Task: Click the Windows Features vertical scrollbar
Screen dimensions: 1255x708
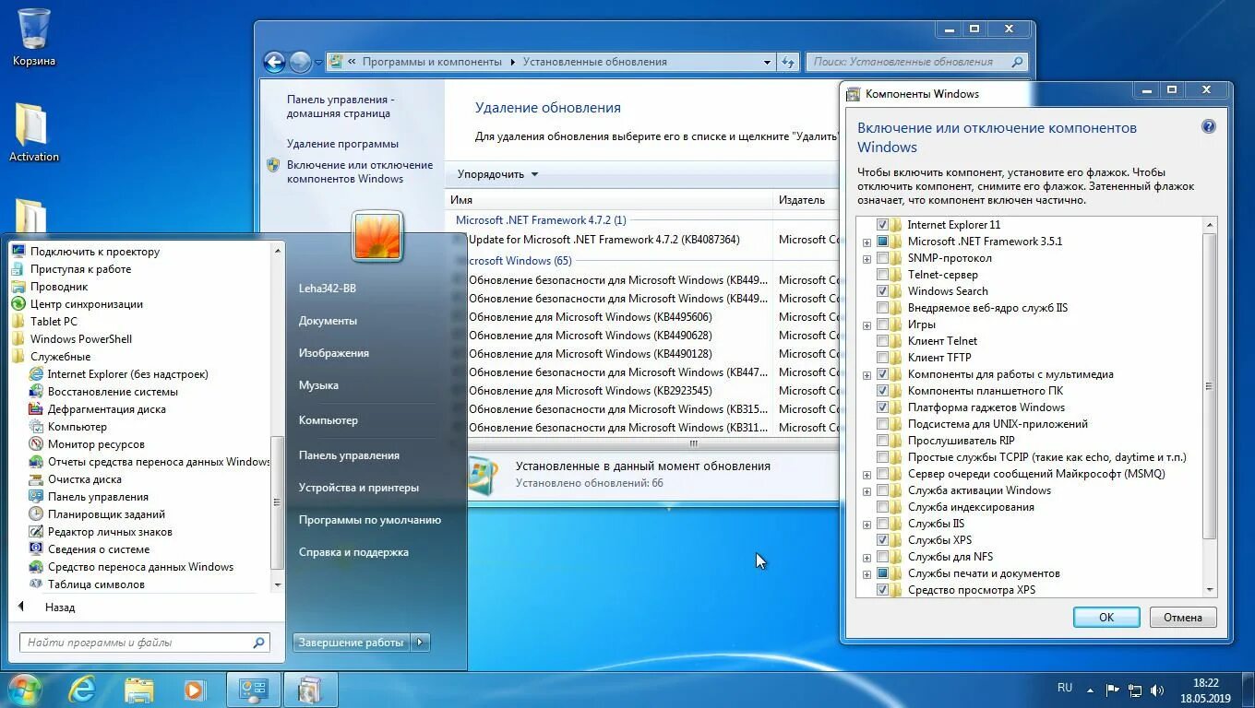Action: tap(1210, 387)
